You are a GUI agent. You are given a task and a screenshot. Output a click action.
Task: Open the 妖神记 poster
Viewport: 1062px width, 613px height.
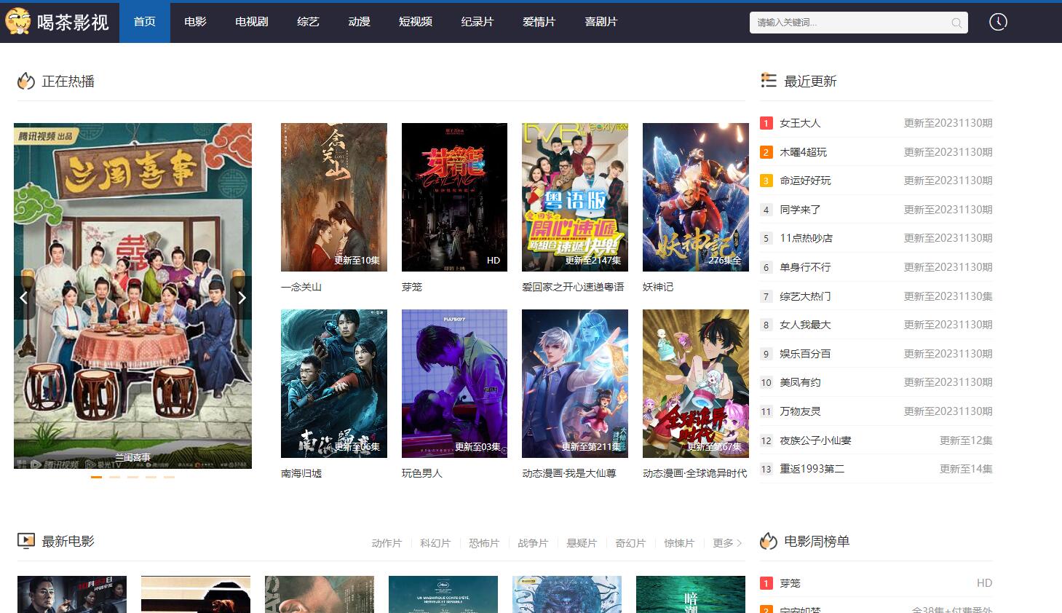[696, 197]
